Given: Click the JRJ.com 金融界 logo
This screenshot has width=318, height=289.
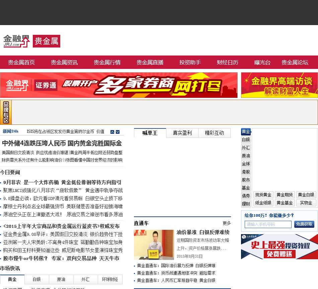Looking at the screenshot, I should tap(17, 41).
